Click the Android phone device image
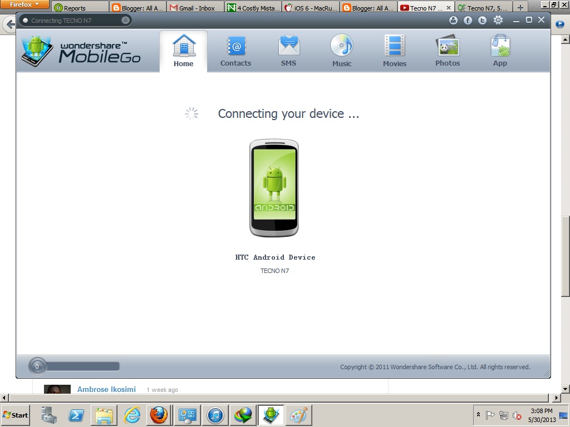The height and width of the screenshot is (427, 570). pos(274,188)
